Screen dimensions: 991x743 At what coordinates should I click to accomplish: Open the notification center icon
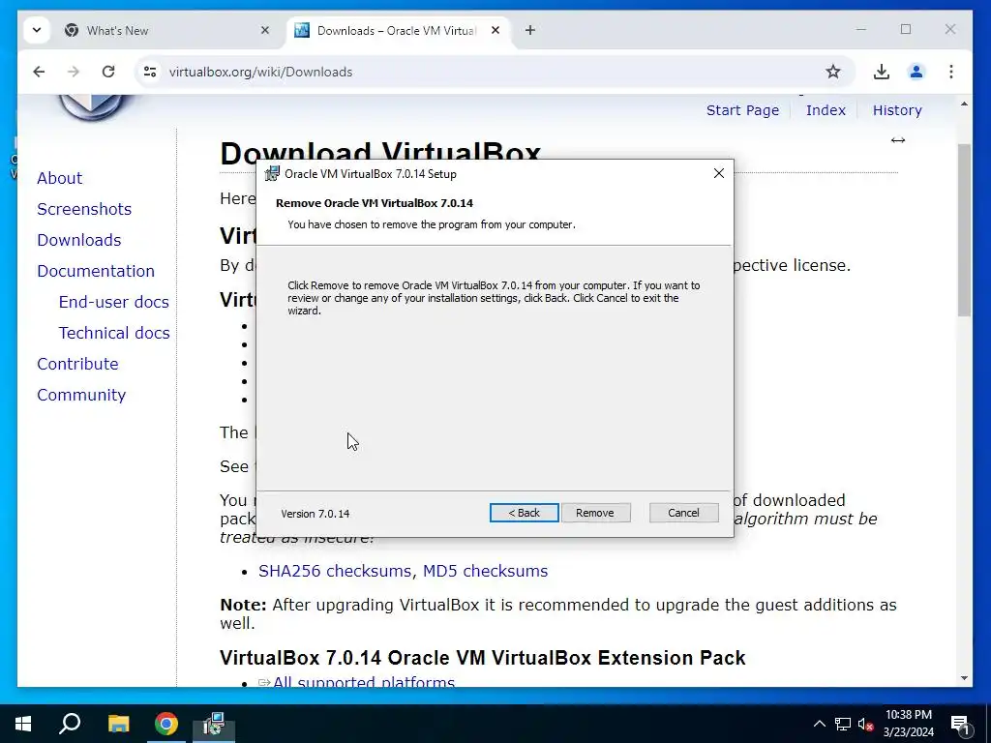[960, 724]
